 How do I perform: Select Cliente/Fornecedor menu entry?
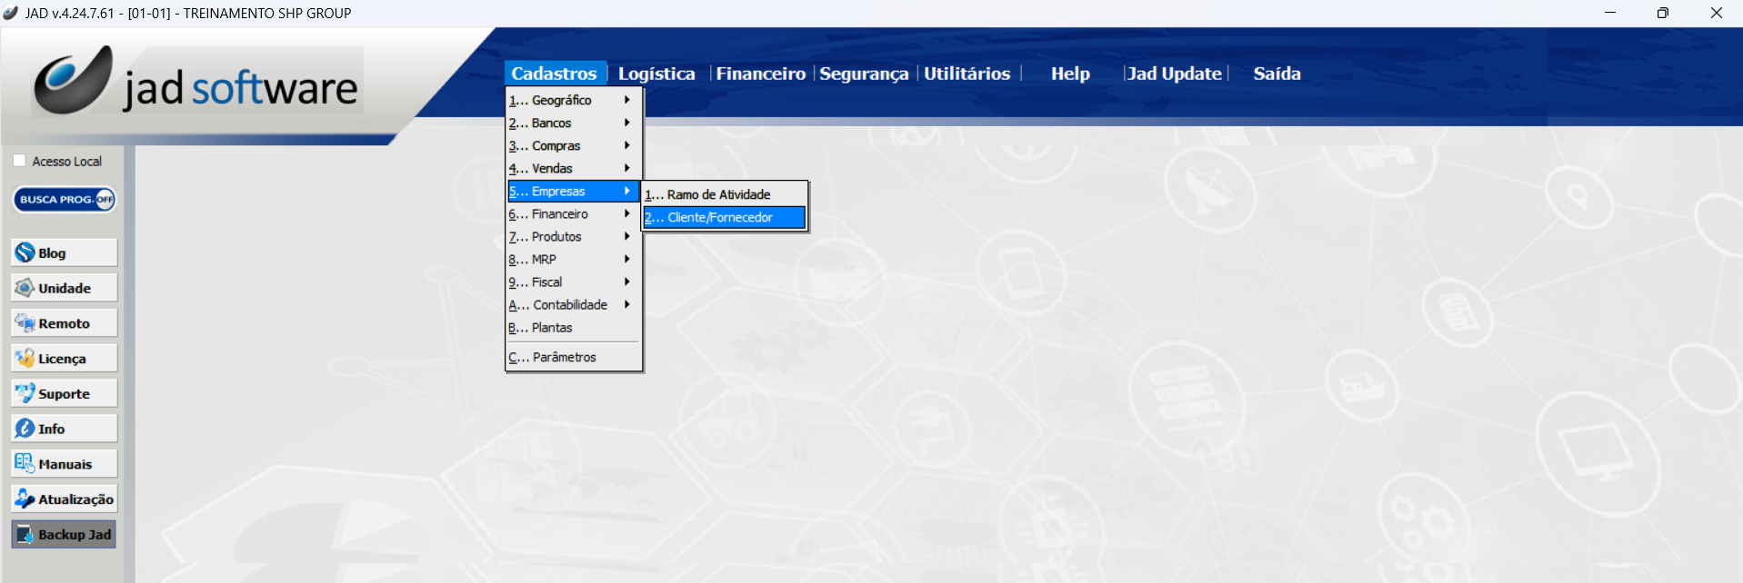coord(724,217)
